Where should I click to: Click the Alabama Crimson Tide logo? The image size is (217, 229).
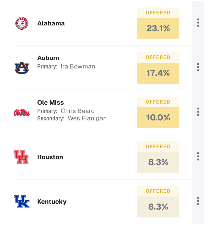click(21, 23)
